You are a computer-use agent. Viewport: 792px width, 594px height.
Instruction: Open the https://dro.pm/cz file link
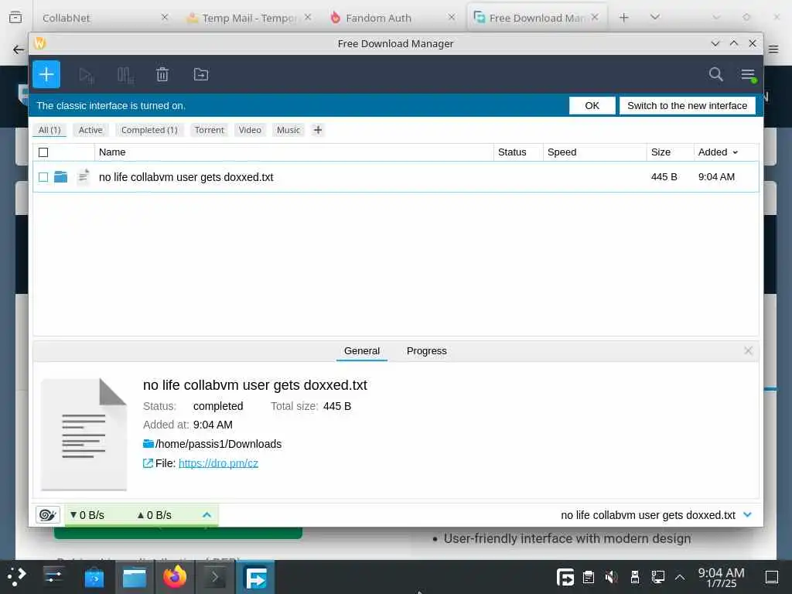(218, 463)
